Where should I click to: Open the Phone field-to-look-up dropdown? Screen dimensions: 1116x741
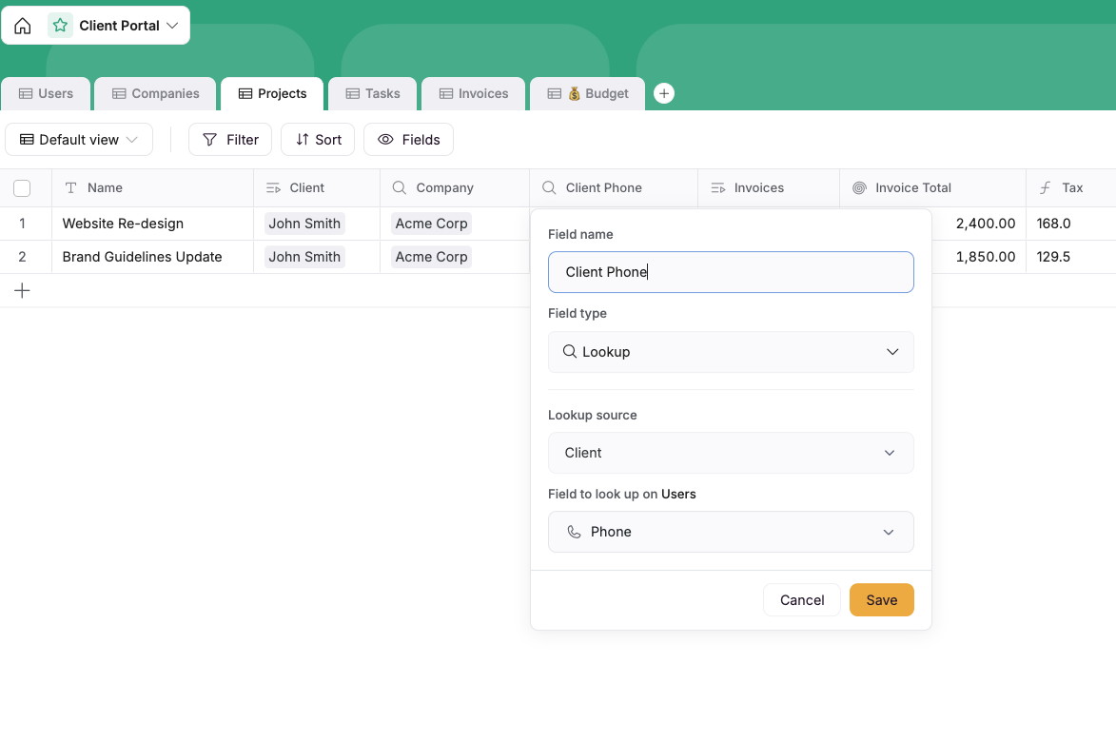coord(731,532)
